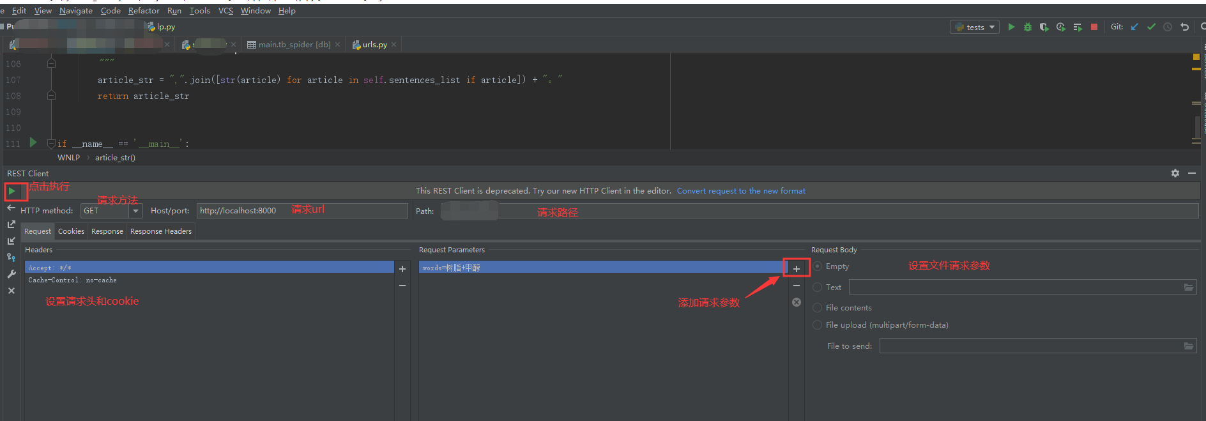Stop the running process
1206x421 pixels.
1094,27
